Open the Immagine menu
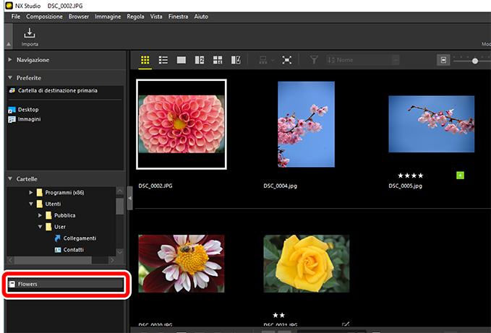The width and height of the screenshot is (491, 333). tap(108, 17)
